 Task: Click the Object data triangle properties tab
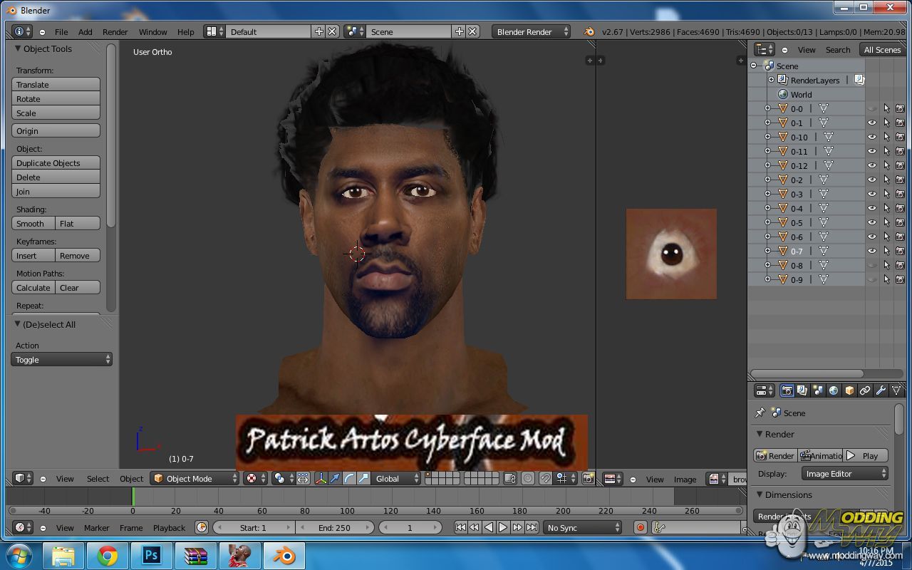[896, 390]
